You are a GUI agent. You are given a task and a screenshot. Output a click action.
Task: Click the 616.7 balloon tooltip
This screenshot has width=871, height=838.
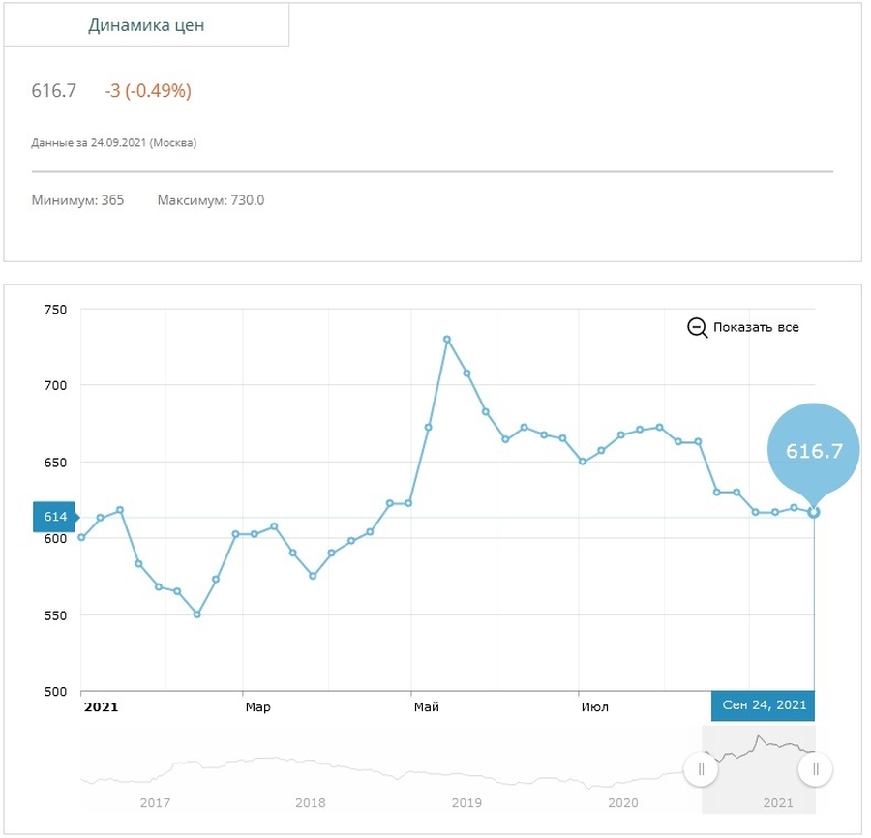[814, 450]
